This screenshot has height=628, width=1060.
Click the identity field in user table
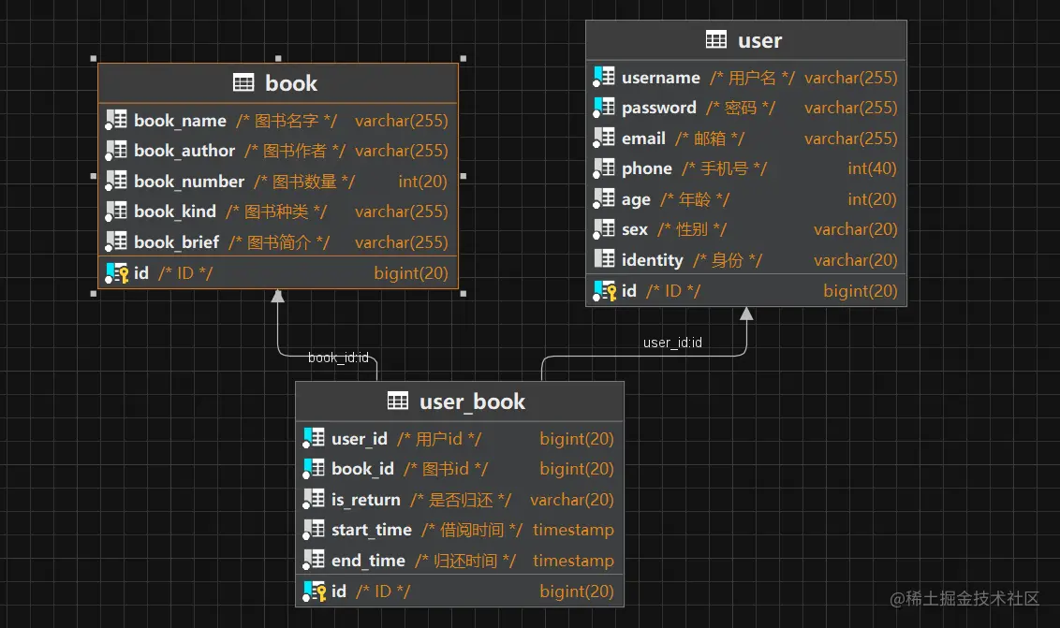tap(744, 259)
